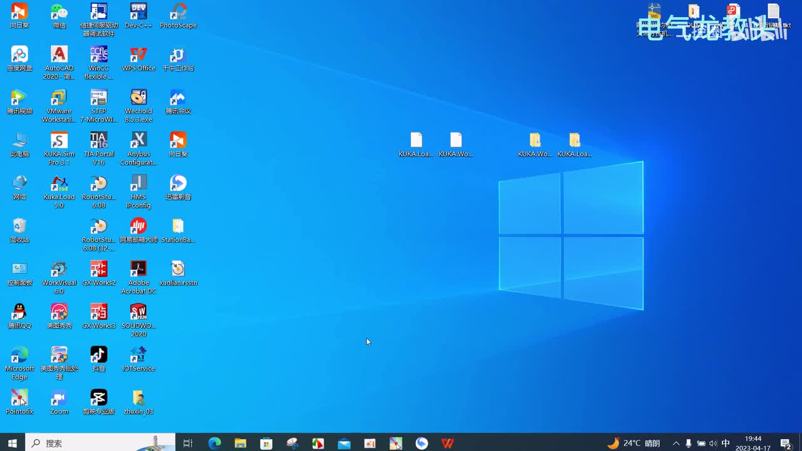Viewport: 802px width, 451px height.
Task: Open the HMS IPconfig desktop icon
Action: (x=138, y=192)
